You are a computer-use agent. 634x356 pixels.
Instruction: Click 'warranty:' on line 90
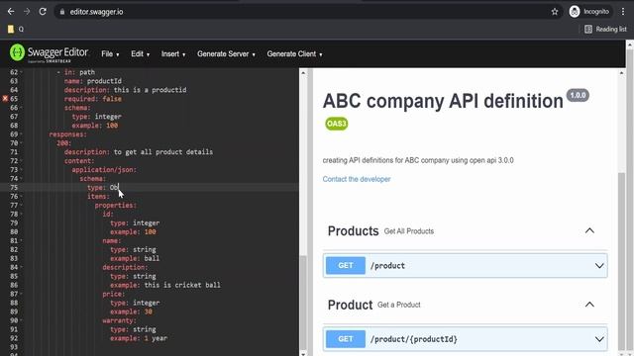coord(119,320)
